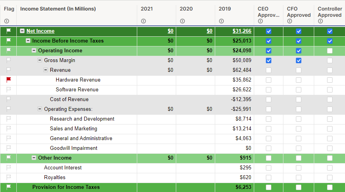Flag the Revenue row
Screen dimensions: 345x192
click(9, 70)
